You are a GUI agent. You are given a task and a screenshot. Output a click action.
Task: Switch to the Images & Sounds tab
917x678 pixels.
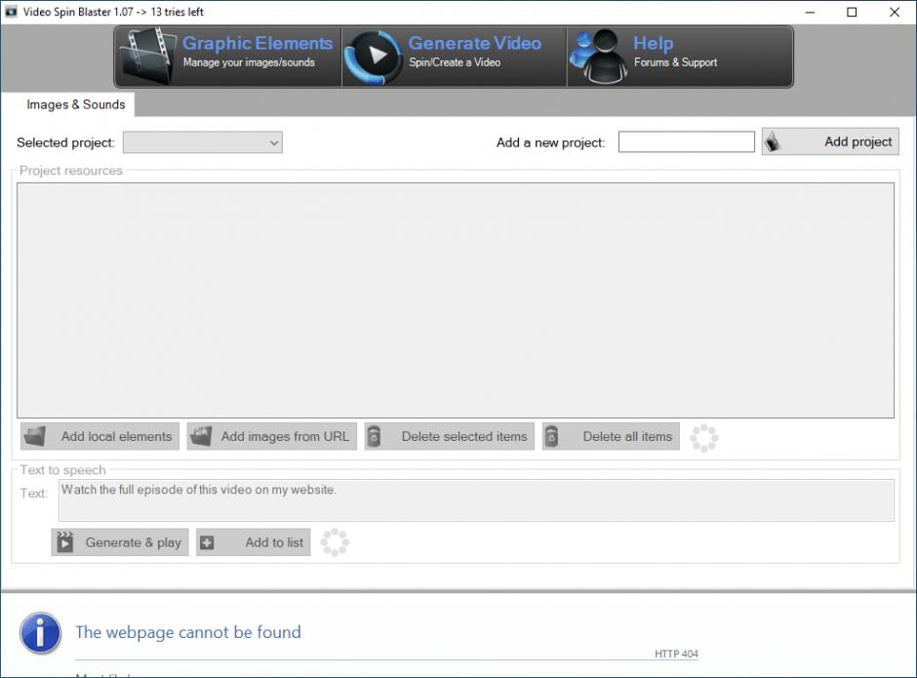coord(75,104)
